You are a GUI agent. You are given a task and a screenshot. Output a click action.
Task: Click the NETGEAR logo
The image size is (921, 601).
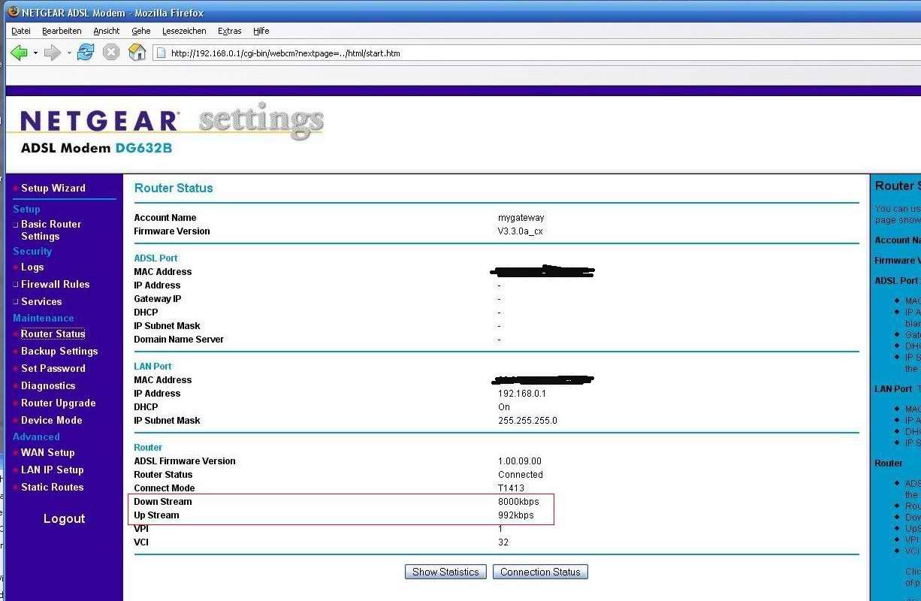(x=100, y=122)
